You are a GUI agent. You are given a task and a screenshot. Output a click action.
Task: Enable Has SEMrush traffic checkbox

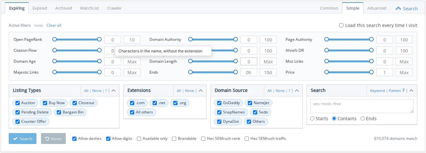(x=247, y=139)
